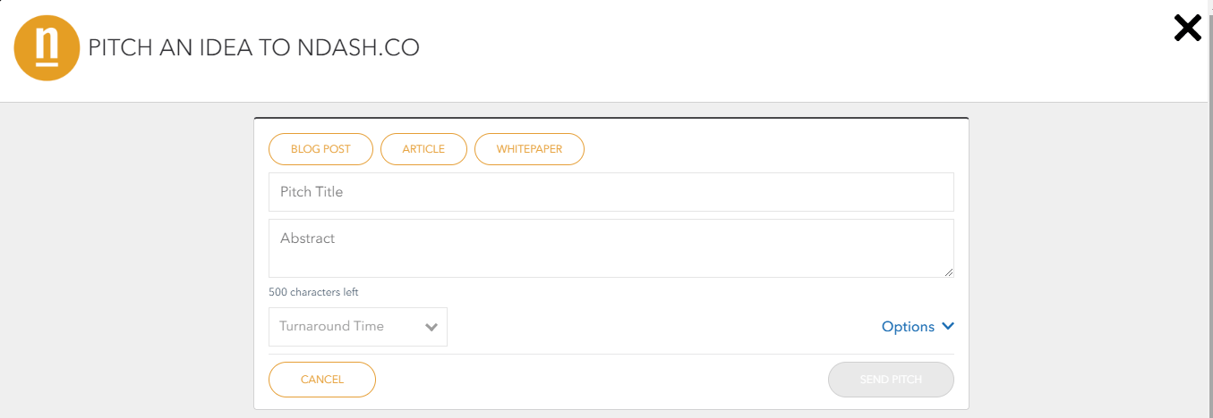
Task: Click the "500 characters left" counter
Action: (313, 292)
